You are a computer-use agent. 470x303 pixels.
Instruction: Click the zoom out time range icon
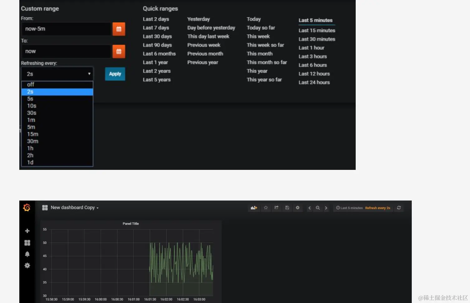click(x=318, y=208)
